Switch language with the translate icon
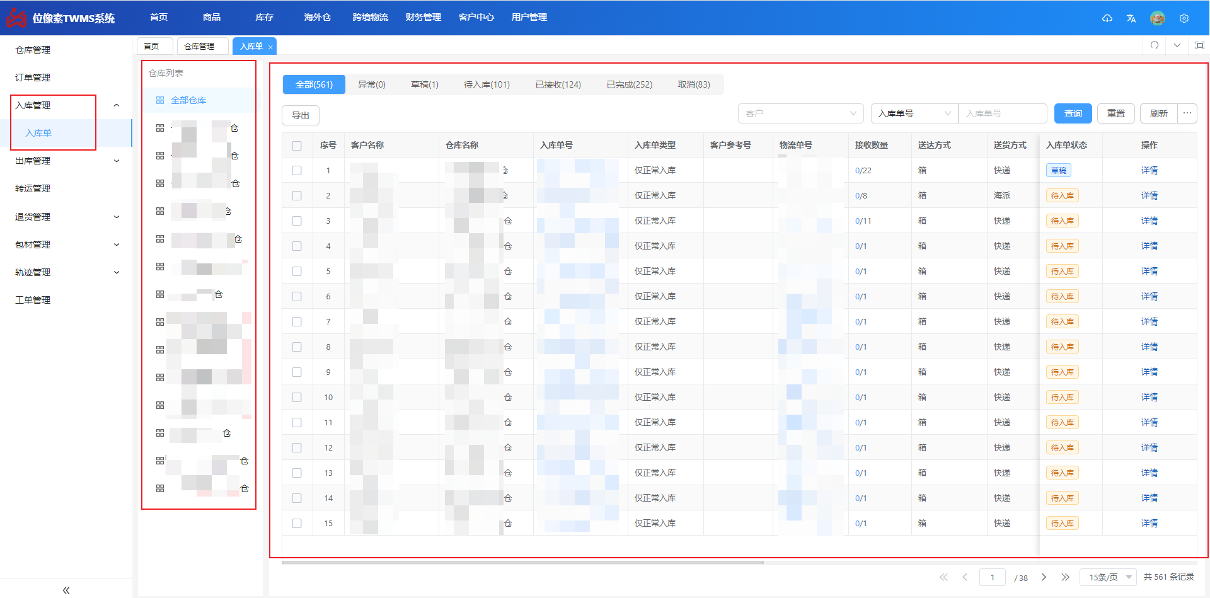 [1131, 18]
